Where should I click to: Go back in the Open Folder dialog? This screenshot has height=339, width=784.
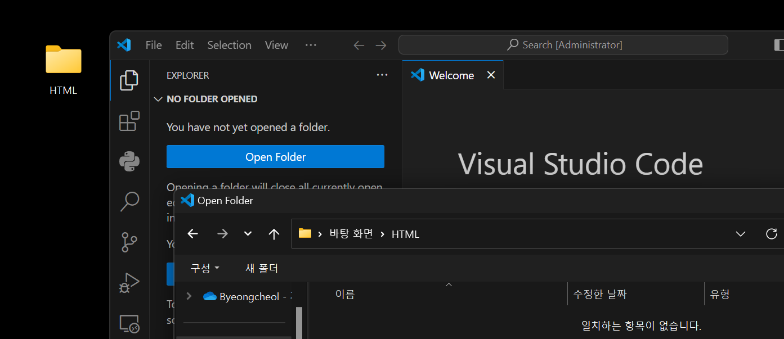point(192,234)
